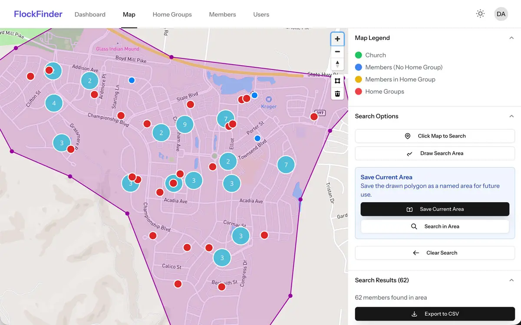Collapse the Search Results section
The width and height of the screenshot is (521, 325).
511,280
